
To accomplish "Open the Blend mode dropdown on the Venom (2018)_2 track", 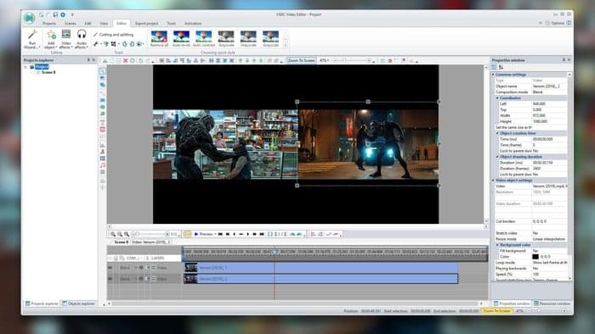I will tap(135, 279).
